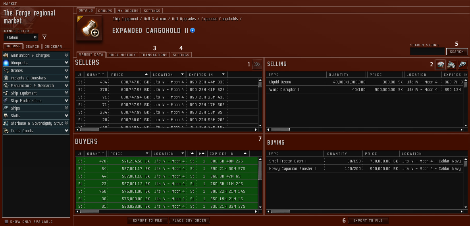Image resolution: width=470 pixels, height=226 pixels.
Task: Select the Heavy Capacitor Booster II buy order
Action: tap(365, 168)
